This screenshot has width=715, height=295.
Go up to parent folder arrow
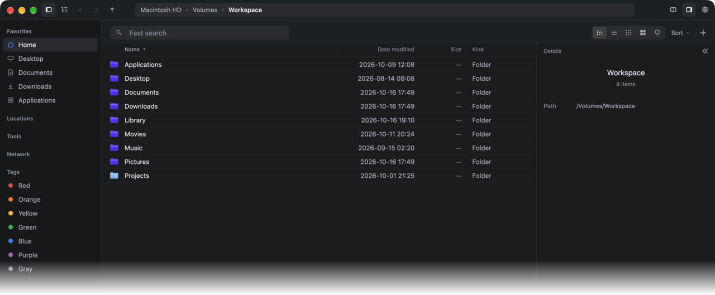pyautogui.click(x=112, y=10)
